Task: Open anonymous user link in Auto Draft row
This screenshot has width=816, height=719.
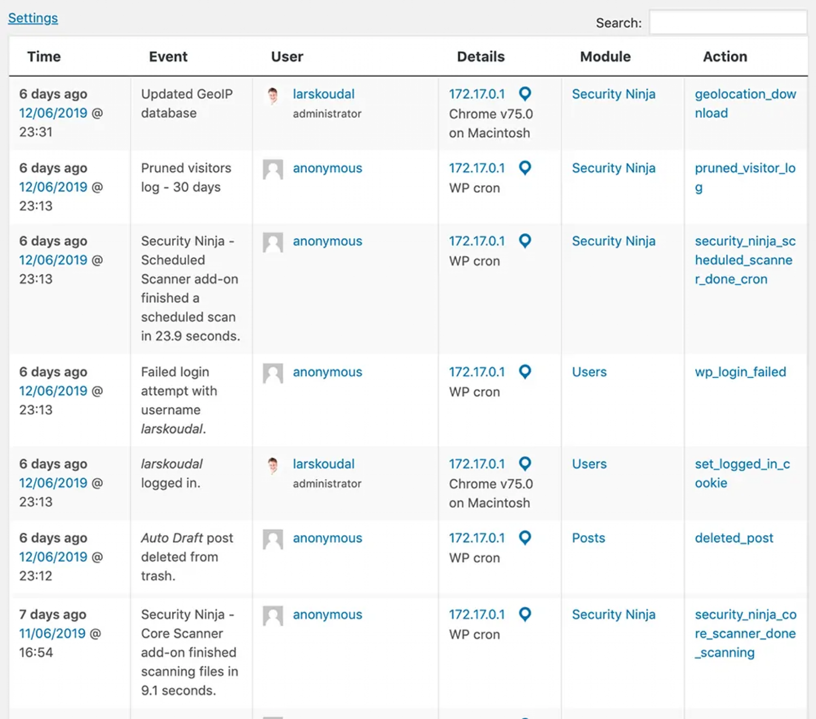Action: pyautogui.click(x=328, y=538)
